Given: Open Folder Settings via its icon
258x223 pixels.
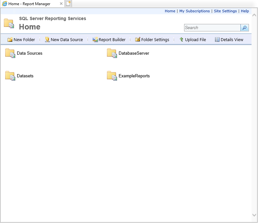Looking at the screenshot, I should click(x=137, y=39).
